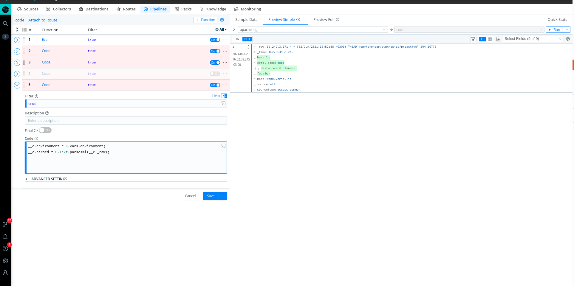Click Attach to Route link
The height and width of the screenshot is (286, 574).
[x=43, y=20]
